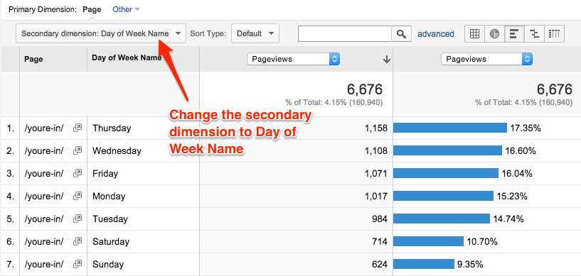Open the advanced filter link
Viewport: 581px width, 276px height.
coord(436,34)
